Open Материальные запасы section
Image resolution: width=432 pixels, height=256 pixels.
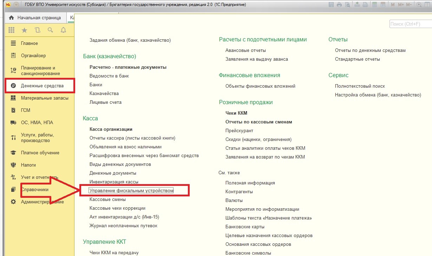click(x=39, y=98)
